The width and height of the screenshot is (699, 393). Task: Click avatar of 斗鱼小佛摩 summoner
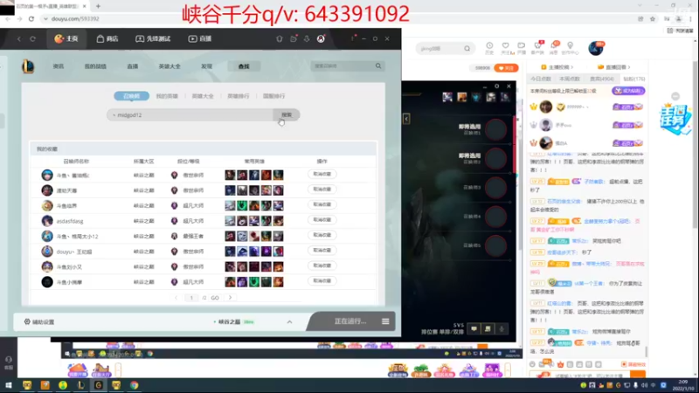coord(47,282)
